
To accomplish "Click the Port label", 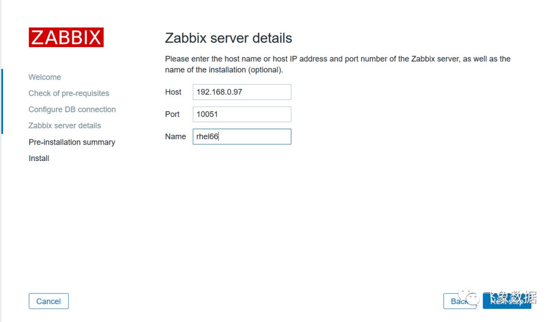I will pos(172,114).
